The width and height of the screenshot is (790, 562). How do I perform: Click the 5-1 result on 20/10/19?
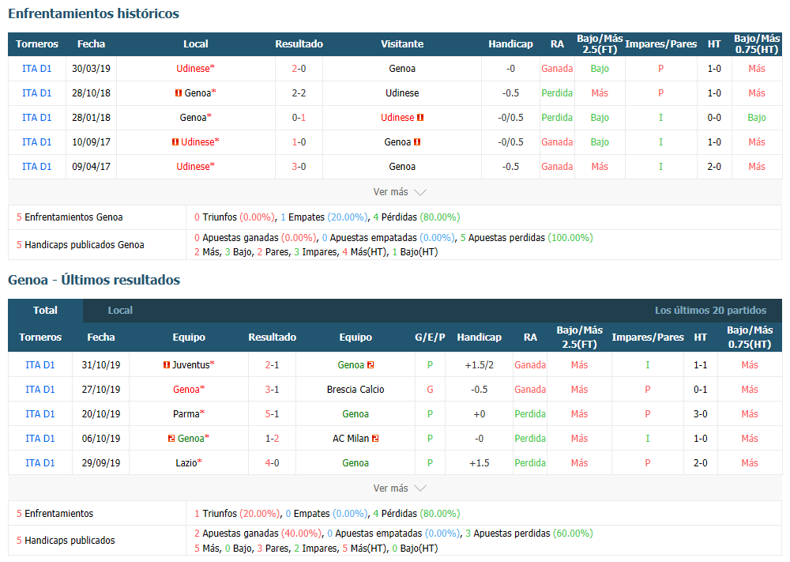coord(272,414)
